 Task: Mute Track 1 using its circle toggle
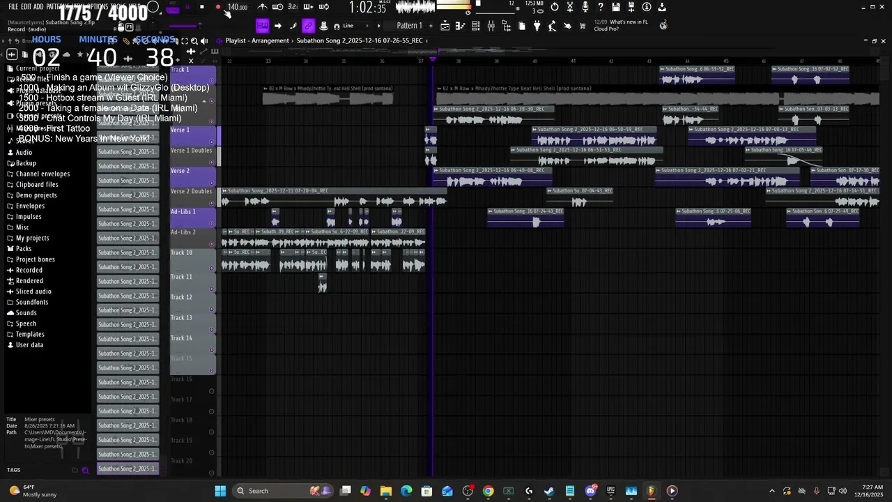212,81
